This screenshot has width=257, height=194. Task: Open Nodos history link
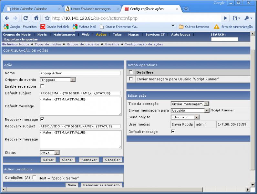click(x=24, y=44)
